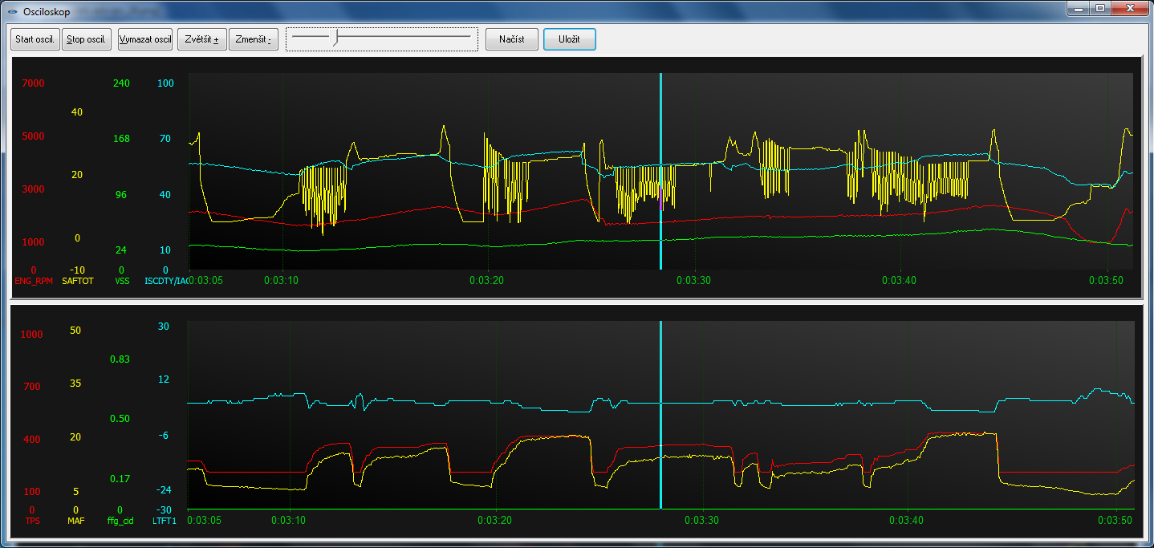Viewport: 1154px width, 548px height.
Task: Select the yellow SAFTOT channel label
Action: tap(78, 281)
